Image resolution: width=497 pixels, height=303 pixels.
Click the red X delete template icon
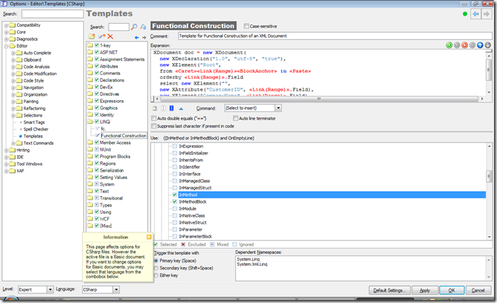point(110,36)
